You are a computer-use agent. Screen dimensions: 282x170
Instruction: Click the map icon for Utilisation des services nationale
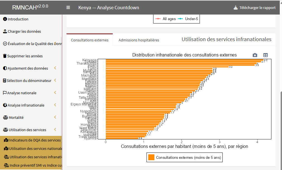pyautogui.click(x=6, y=148)
